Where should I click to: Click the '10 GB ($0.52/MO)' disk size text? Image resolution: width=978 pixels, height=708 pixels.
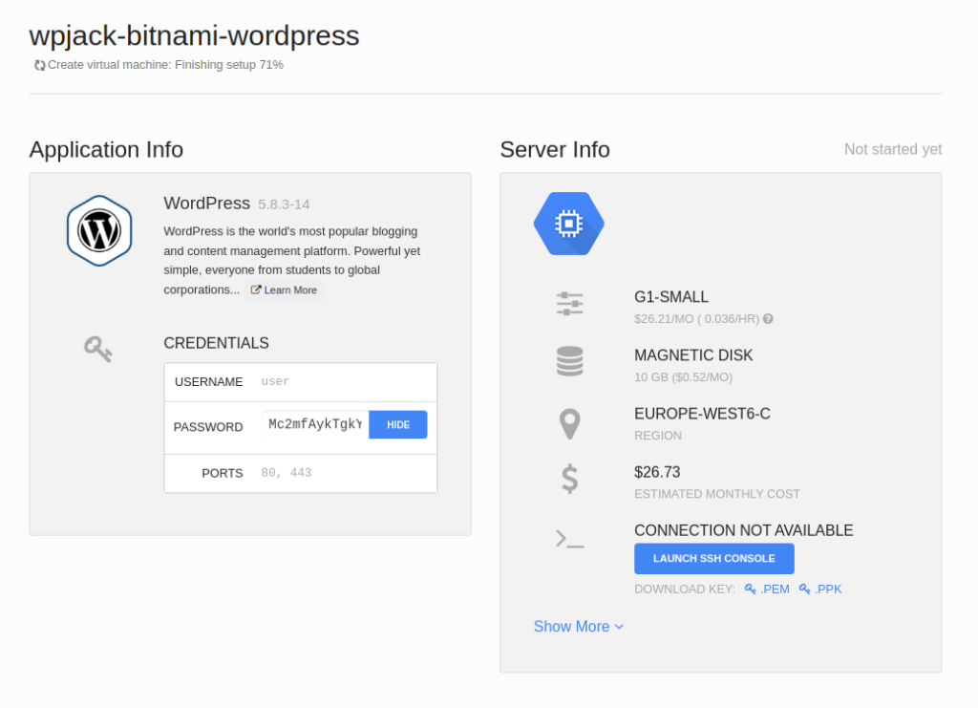tap(684, 377)
